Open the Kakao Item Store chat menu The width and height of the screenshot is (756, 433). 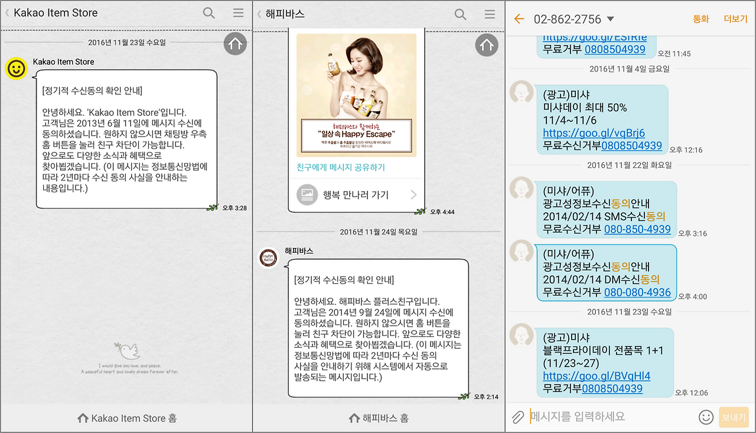click(x=238, y=13)
